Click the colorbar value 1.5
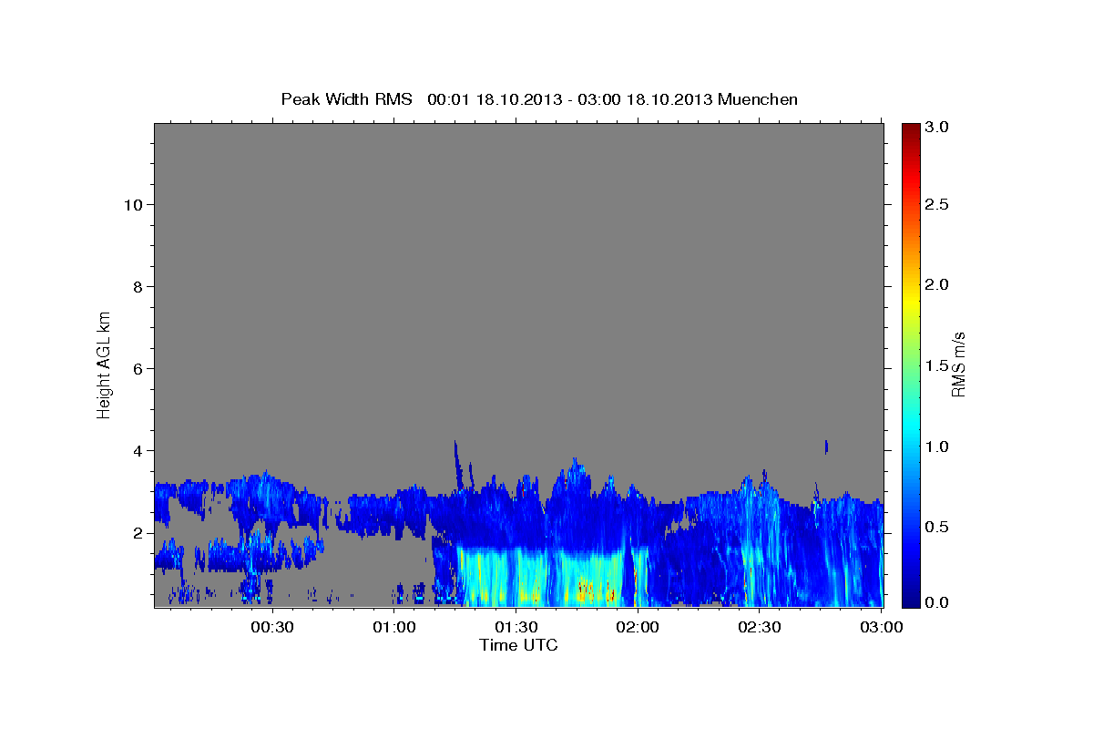 [x=938, y=365]
